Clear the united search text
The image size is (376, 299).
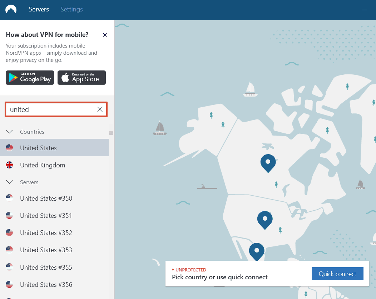pos(100,109)
